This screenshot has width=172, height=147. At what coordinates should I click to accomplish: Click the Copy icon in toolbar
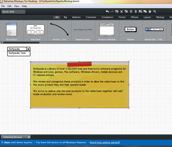(126, 12)
